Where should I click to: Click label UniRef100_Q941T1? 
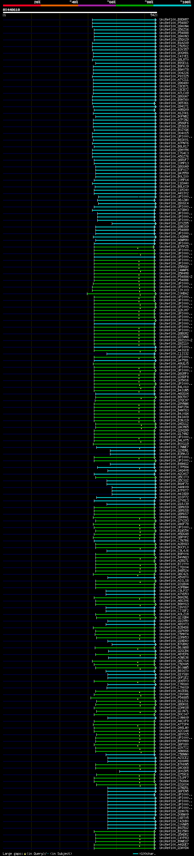tap(174, 106)
